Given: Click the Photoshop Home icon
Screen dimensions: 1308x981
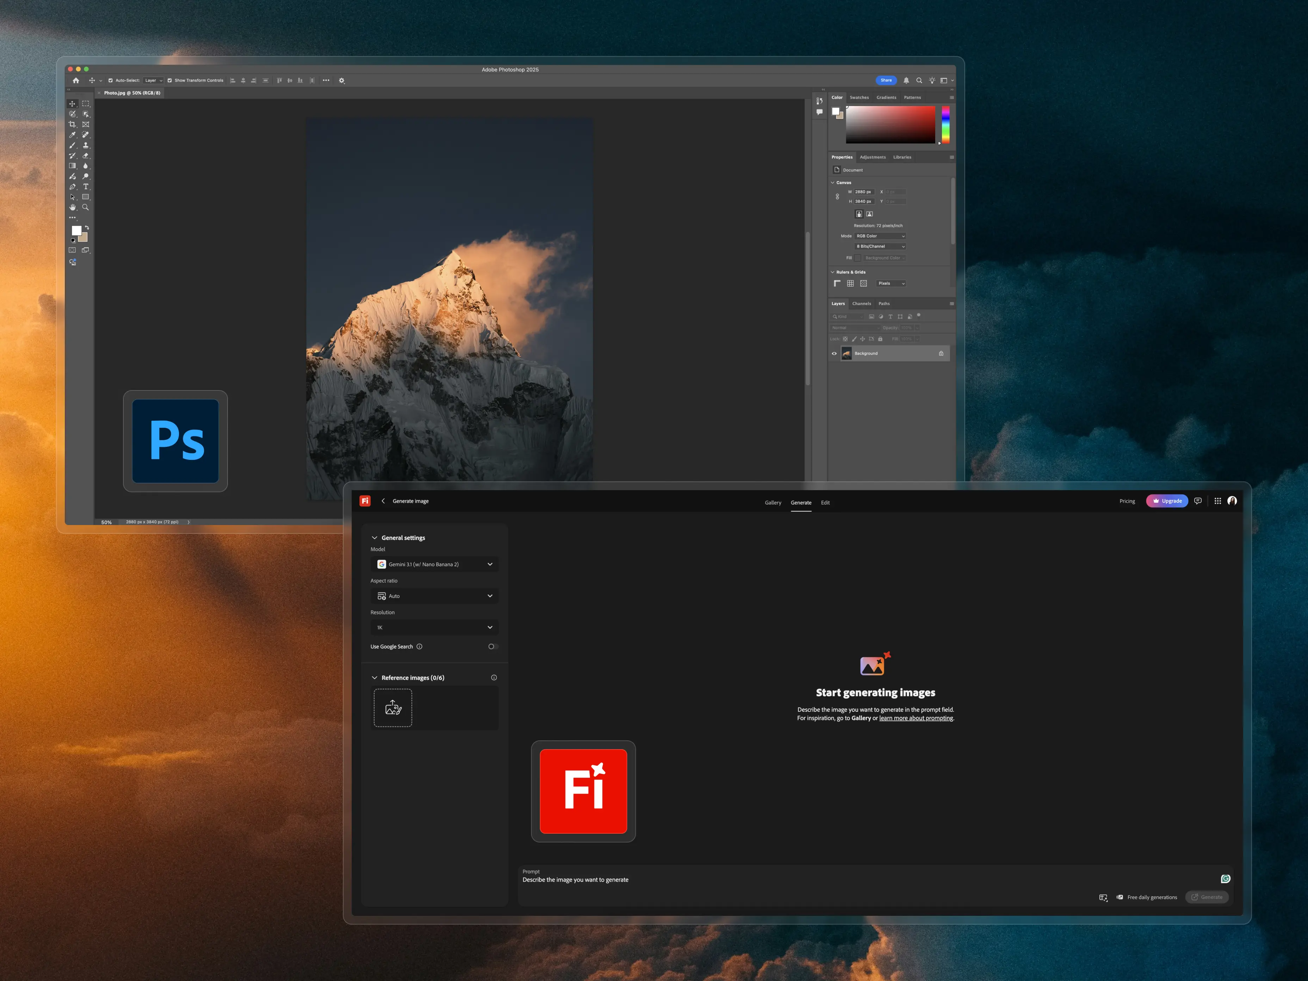Looking at the screenshot, I should tap(76, 80).
